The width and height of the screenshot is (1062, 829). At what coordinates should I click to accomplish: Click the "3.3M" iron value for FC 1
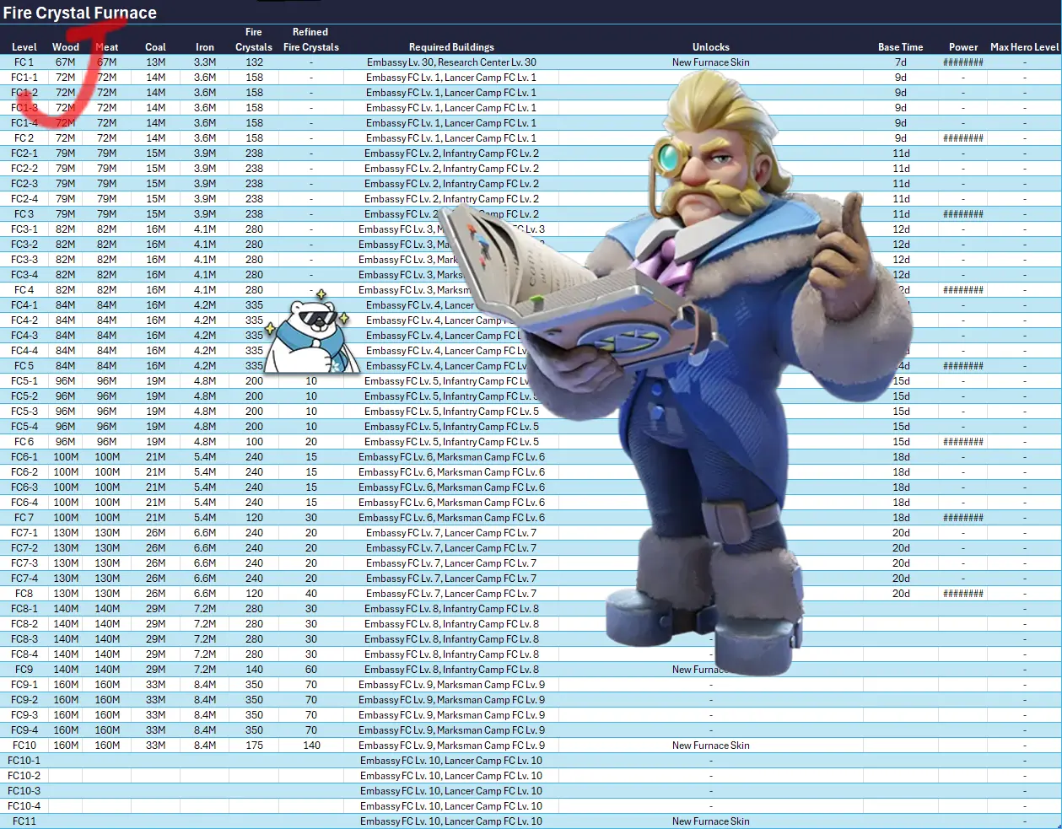[x=205, y=62]
